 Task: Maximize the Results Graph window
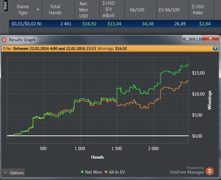(x=197, y=38)
